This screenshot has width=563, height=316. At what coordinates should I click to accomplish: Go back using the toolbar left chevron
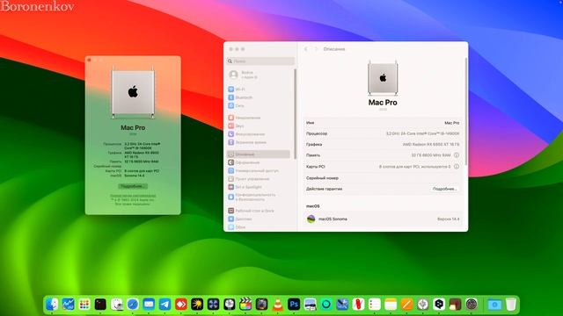[x=306, y=49]
